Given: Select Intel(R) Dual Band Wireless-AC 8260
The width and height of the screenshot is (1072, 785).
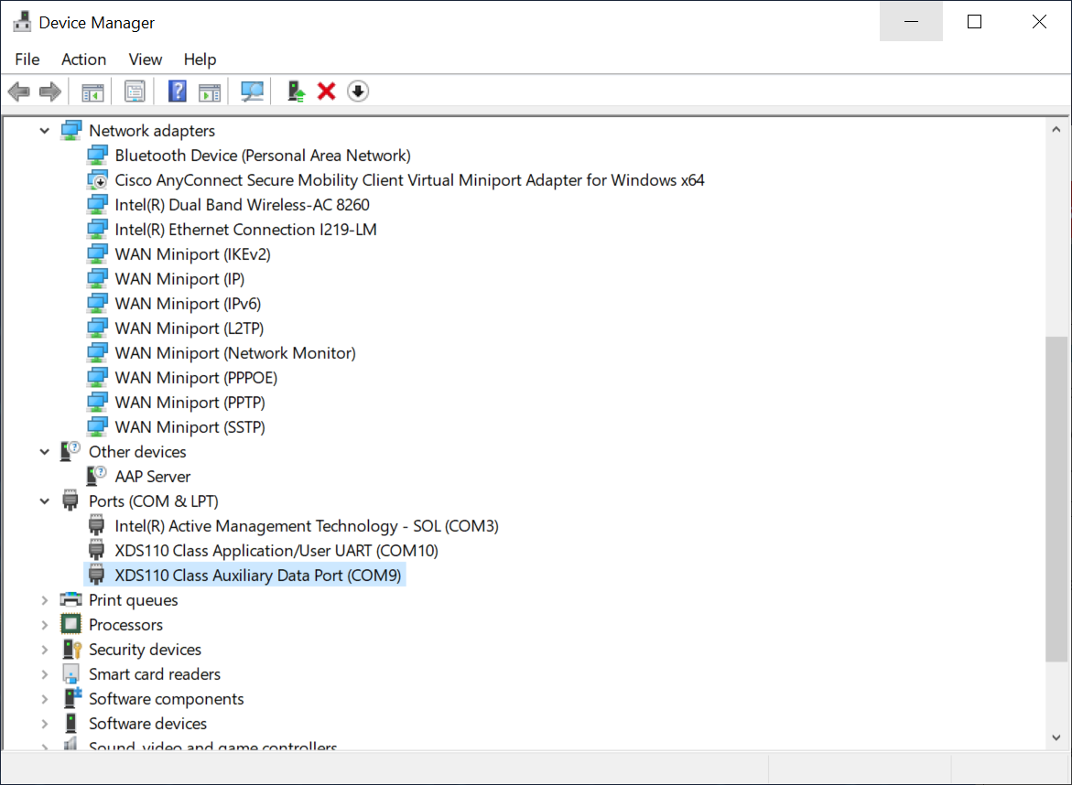Looking at the screenshot, I should coord(242,205).
